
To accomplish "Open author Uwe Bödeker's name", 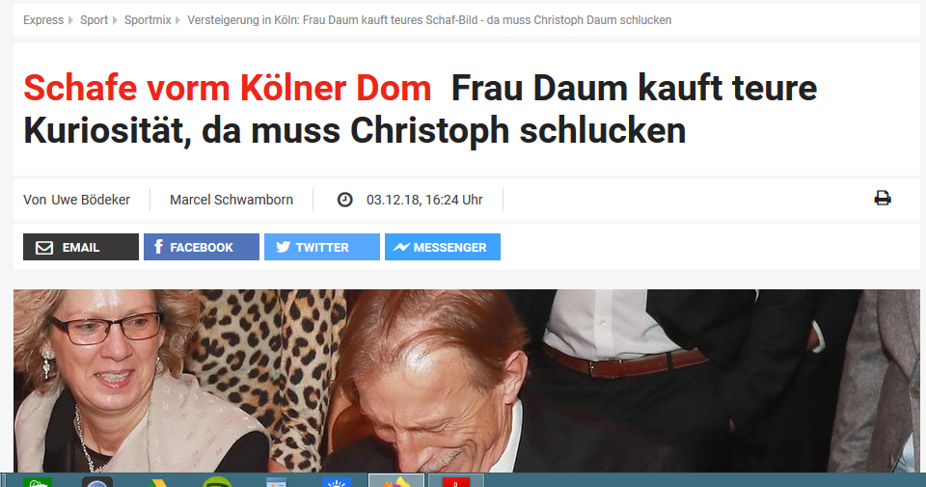I will 91,200.
